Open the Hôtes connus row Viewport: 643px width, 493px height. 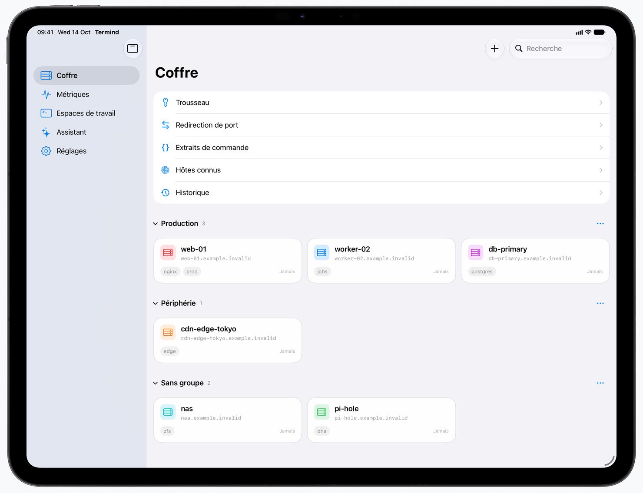(381, 170)
